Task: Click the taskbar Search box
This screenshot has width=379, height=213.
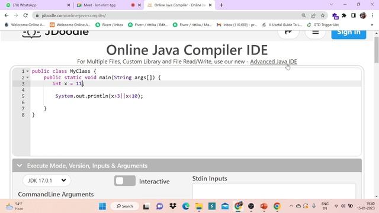Action: 125,206
